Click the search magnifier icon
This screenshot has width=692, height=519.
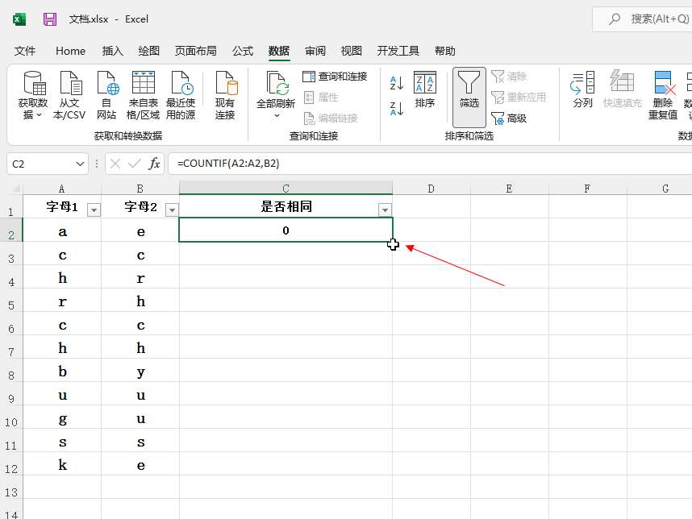click(615, 19)
